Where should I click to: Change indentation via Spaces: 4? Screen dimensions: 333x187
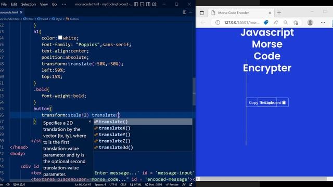coord(100,184)
